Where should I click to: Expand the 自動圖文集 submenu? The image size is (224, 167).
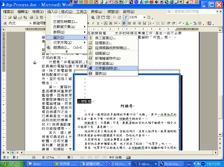coord(67,27)
